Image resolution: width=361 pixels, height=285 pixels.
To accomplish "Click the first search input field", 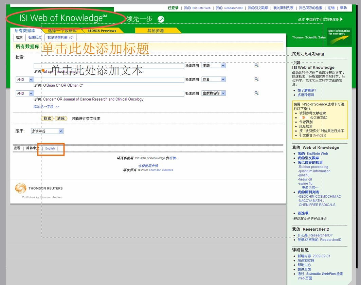I will click(109, 66).
